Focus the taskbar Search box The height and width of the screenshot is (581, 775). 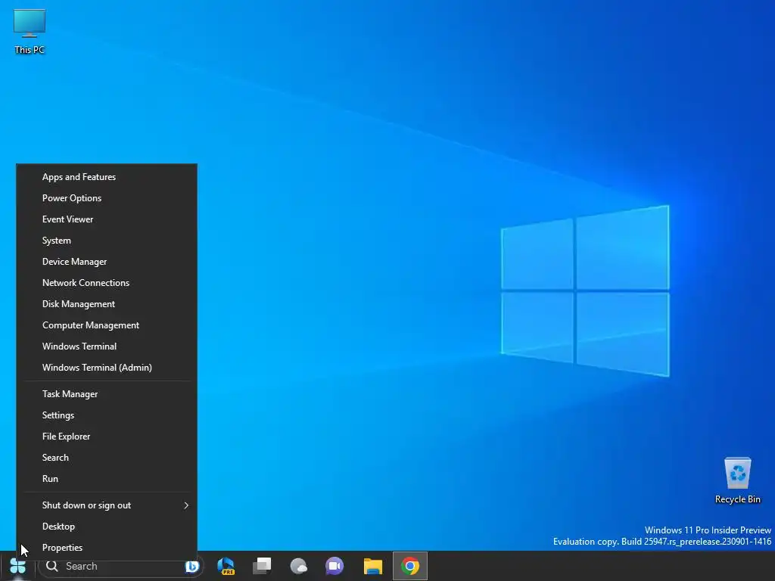pos(120,567)
